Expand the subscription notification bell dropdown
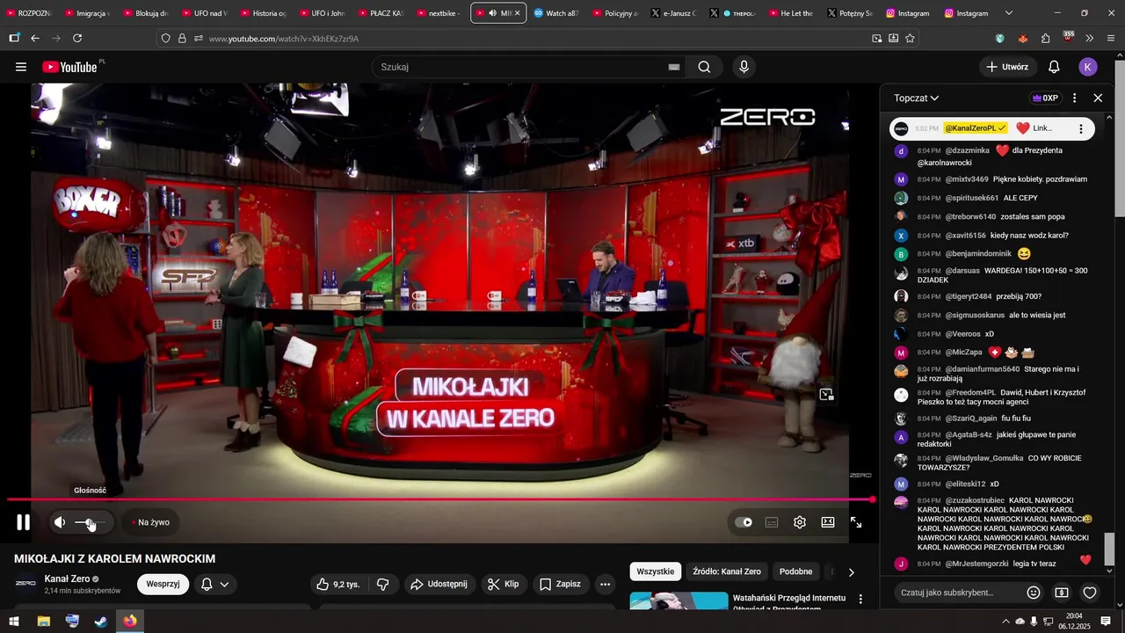Screen dimensions: 1125x633 coord(214,584)
